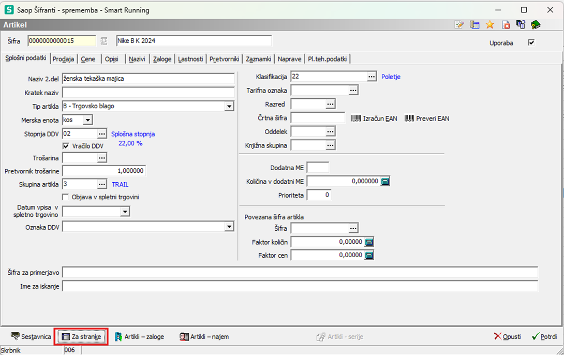The width and height of the screenshot is (564, 355).
Task: Click the Opusti cancel button
Action: [507, 337]
